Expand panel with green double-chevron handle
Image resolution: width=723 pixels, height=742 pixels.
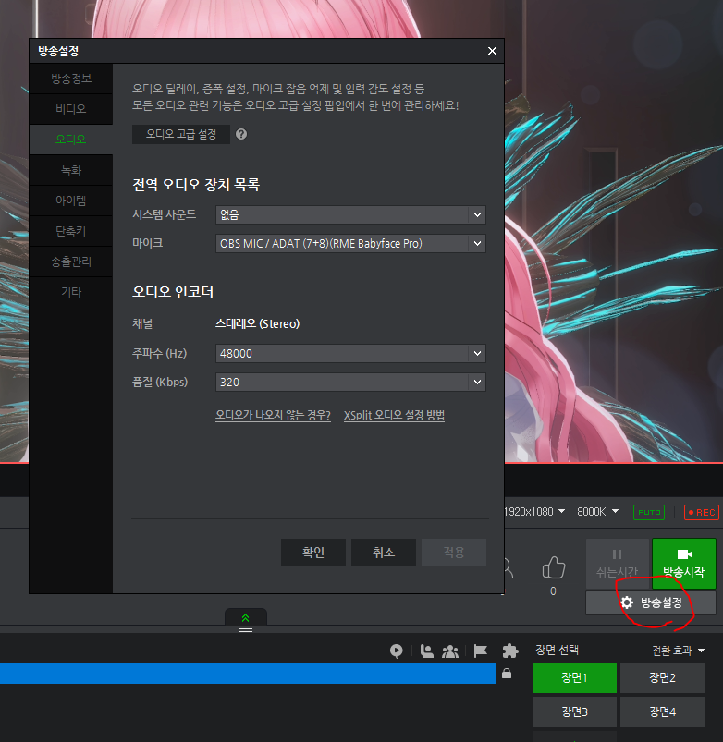(x=246, y=617)
